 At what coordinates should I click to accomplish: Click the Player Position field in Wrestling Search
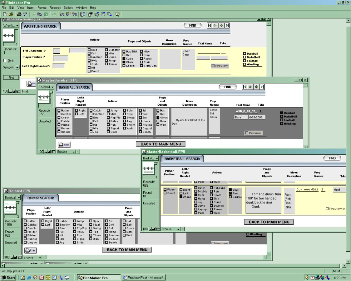(x=60, y=58)
